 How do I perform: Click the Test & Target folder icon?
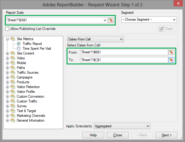click(13, 111)
